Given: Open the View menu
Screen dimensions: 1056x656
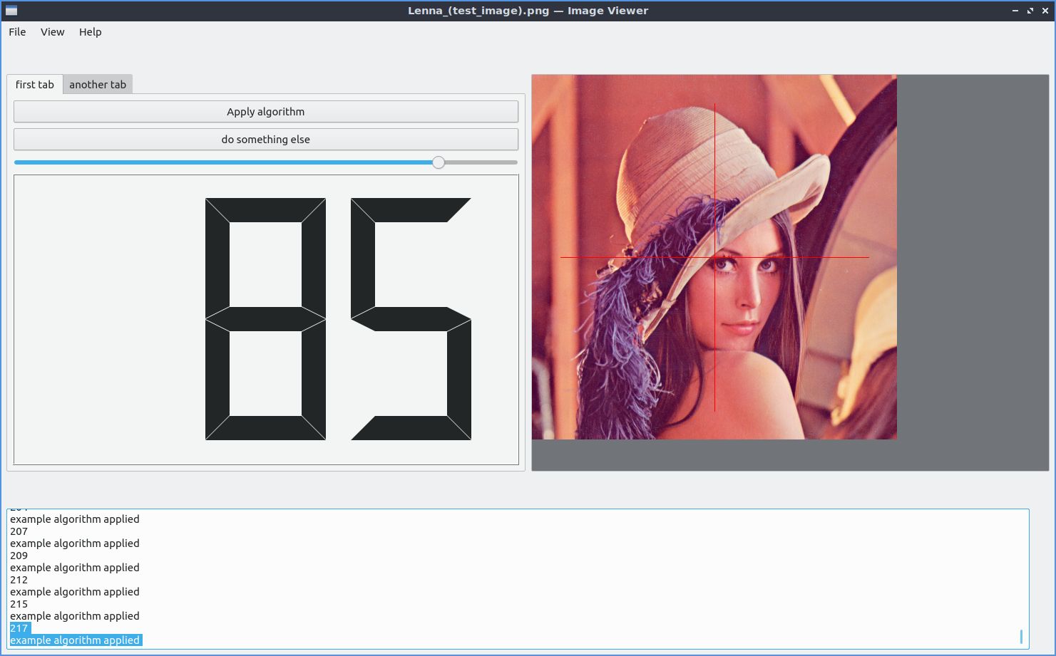Looking at the screenshot, I should pyautogui.click(x=53, y=32).
